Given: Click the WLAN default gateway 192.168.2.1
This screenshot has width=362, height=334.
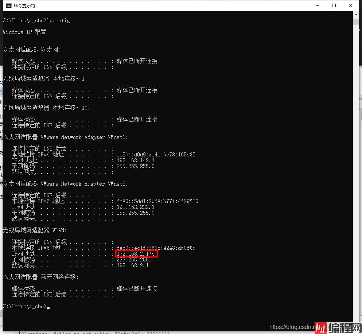Looking at the screenshot, I should (132, 265).
